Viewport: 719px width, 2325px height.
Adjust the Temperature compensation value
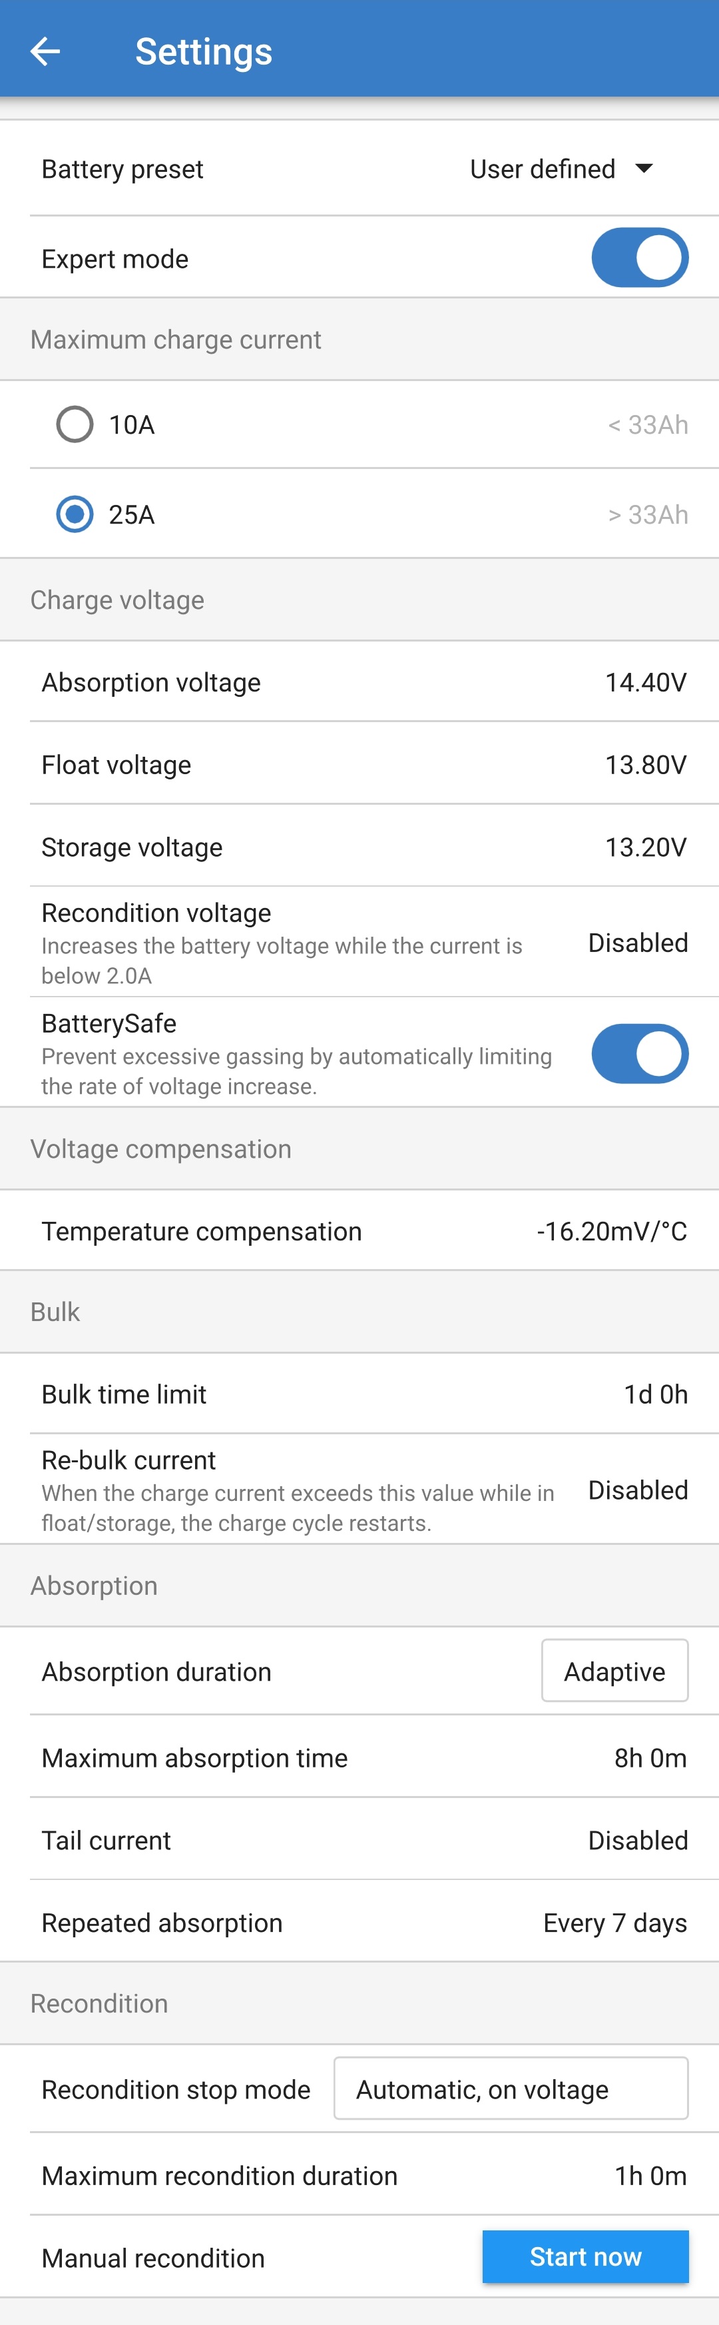[359, 1230]
